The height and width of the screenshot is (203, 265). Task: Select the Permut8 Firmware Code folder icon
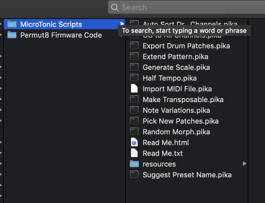tap(12, 35)
